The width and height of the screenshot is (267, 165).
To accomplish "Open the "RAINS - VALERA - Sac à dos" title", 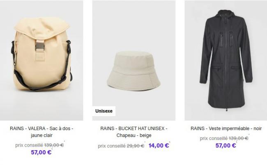I will tap(41, 132).
